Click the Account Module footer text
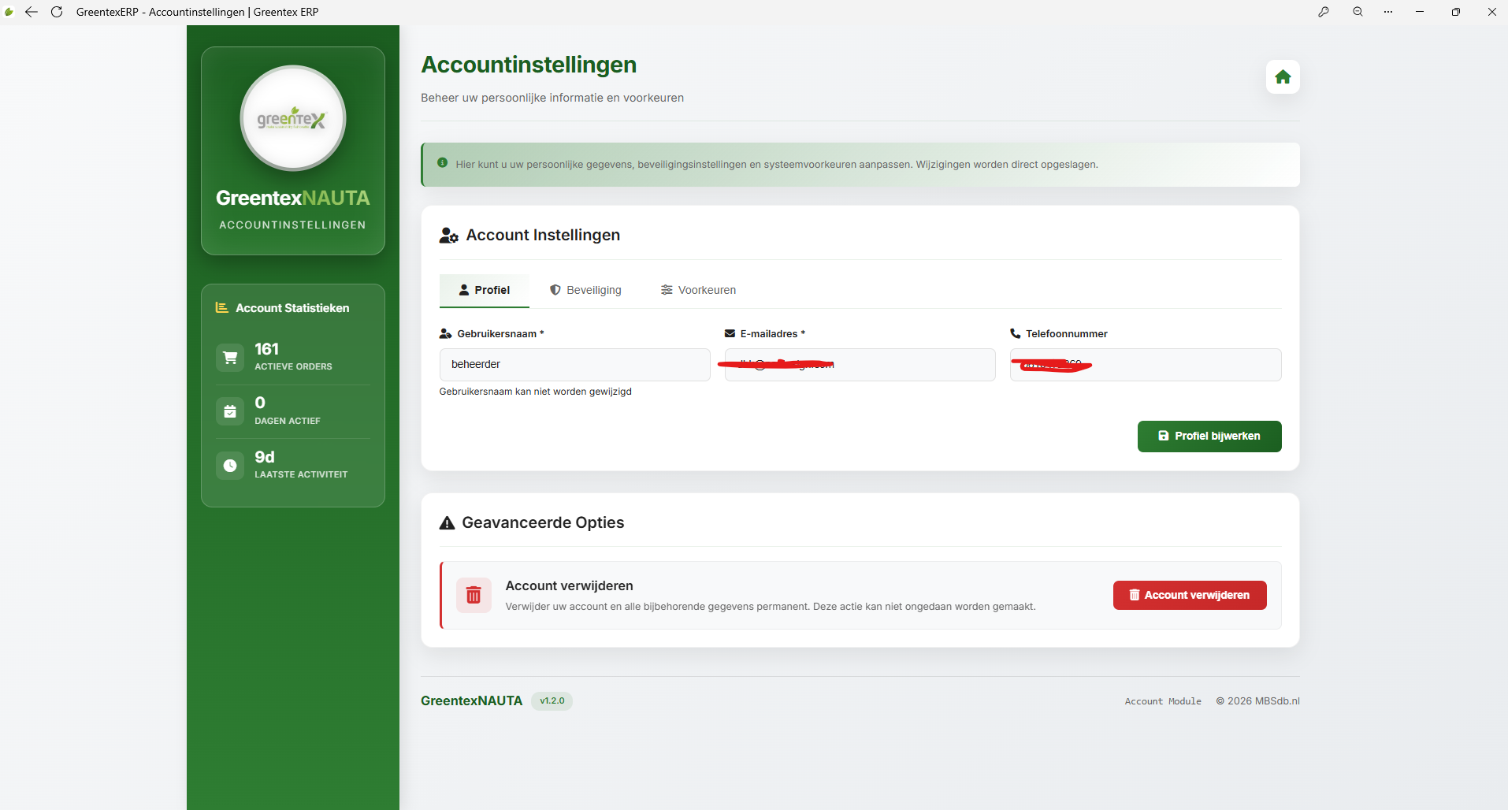This screenshot has height=810, width=1508. [1163, 701]
